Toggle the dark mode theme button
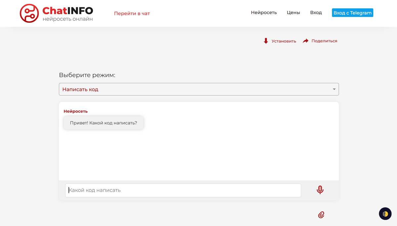Screen dimensions: 397x226 (x=385, y=214)
